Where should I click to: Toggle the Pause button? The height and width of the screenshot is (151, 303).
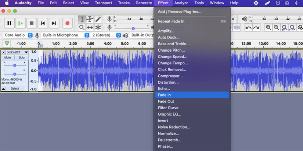(9, 23)
